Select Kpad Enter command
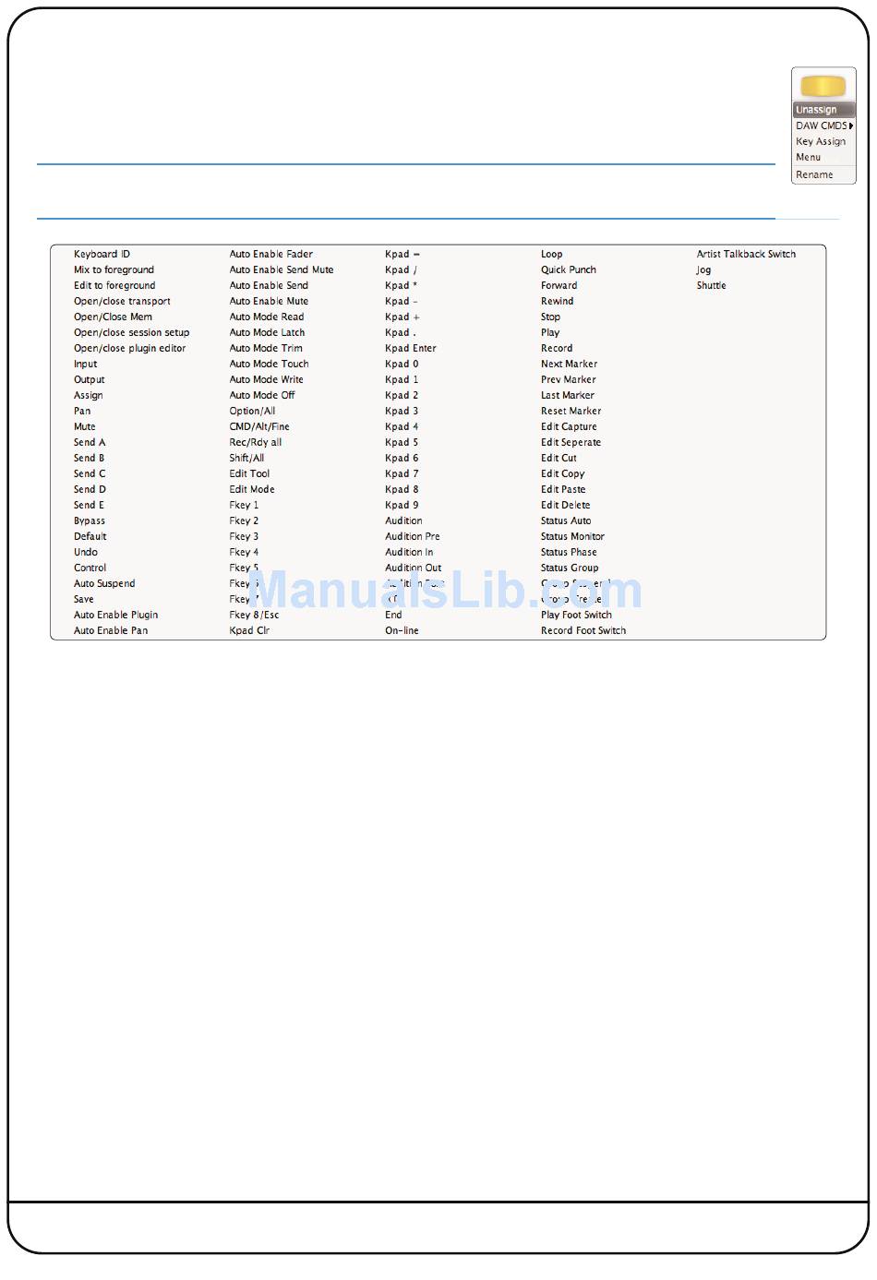Screen dimensions: 877x1280 tap(411, 348)
